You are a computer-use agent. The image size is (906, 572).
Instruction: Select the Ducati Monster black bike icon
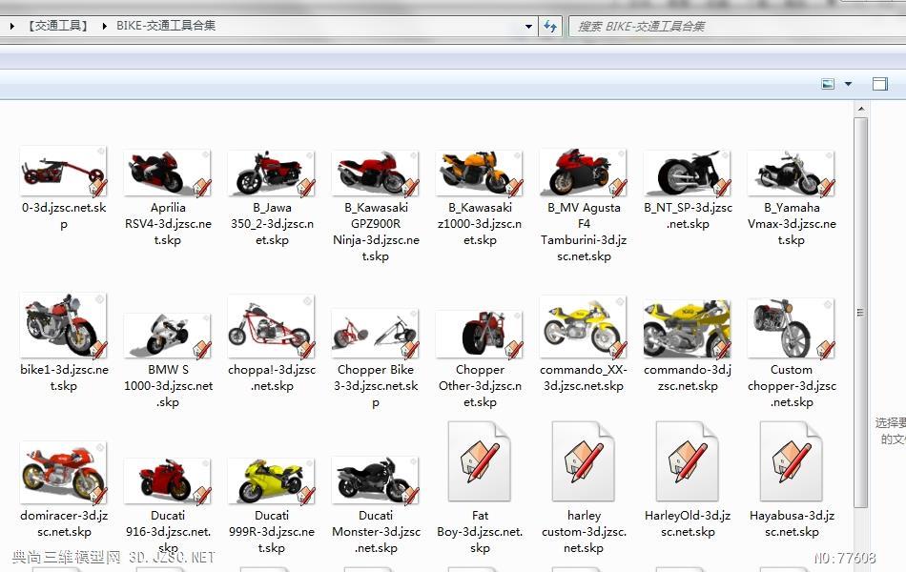376,480
